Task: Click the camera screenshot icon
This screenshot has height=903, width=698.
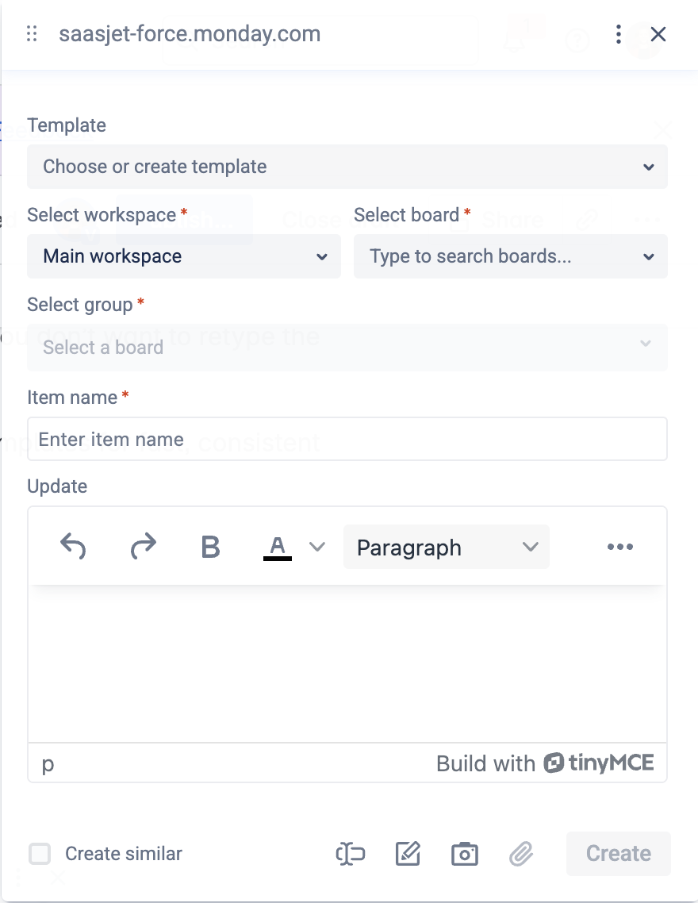Action: [464, 854]
